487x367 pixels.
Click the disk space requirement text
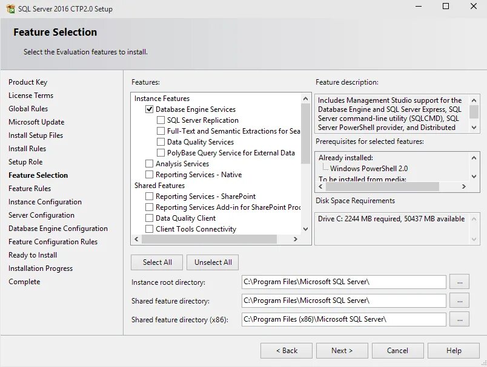coord(391,219)
